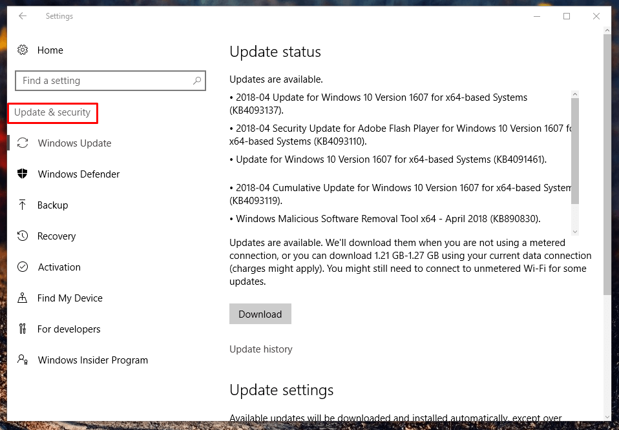619x430 pixels.
Task: Open Find My Device settings
Action: click(70, 298)
